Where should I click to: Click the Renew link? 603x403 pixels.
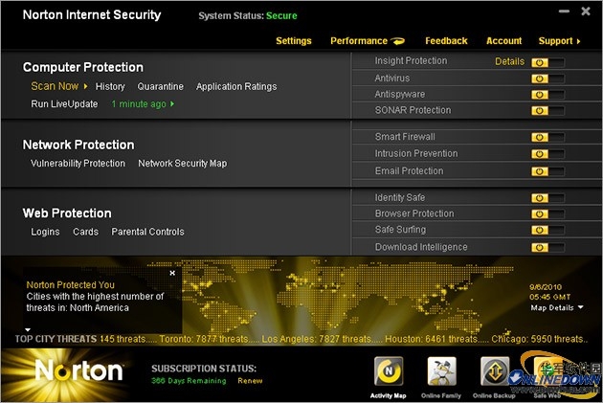[250, 381]
